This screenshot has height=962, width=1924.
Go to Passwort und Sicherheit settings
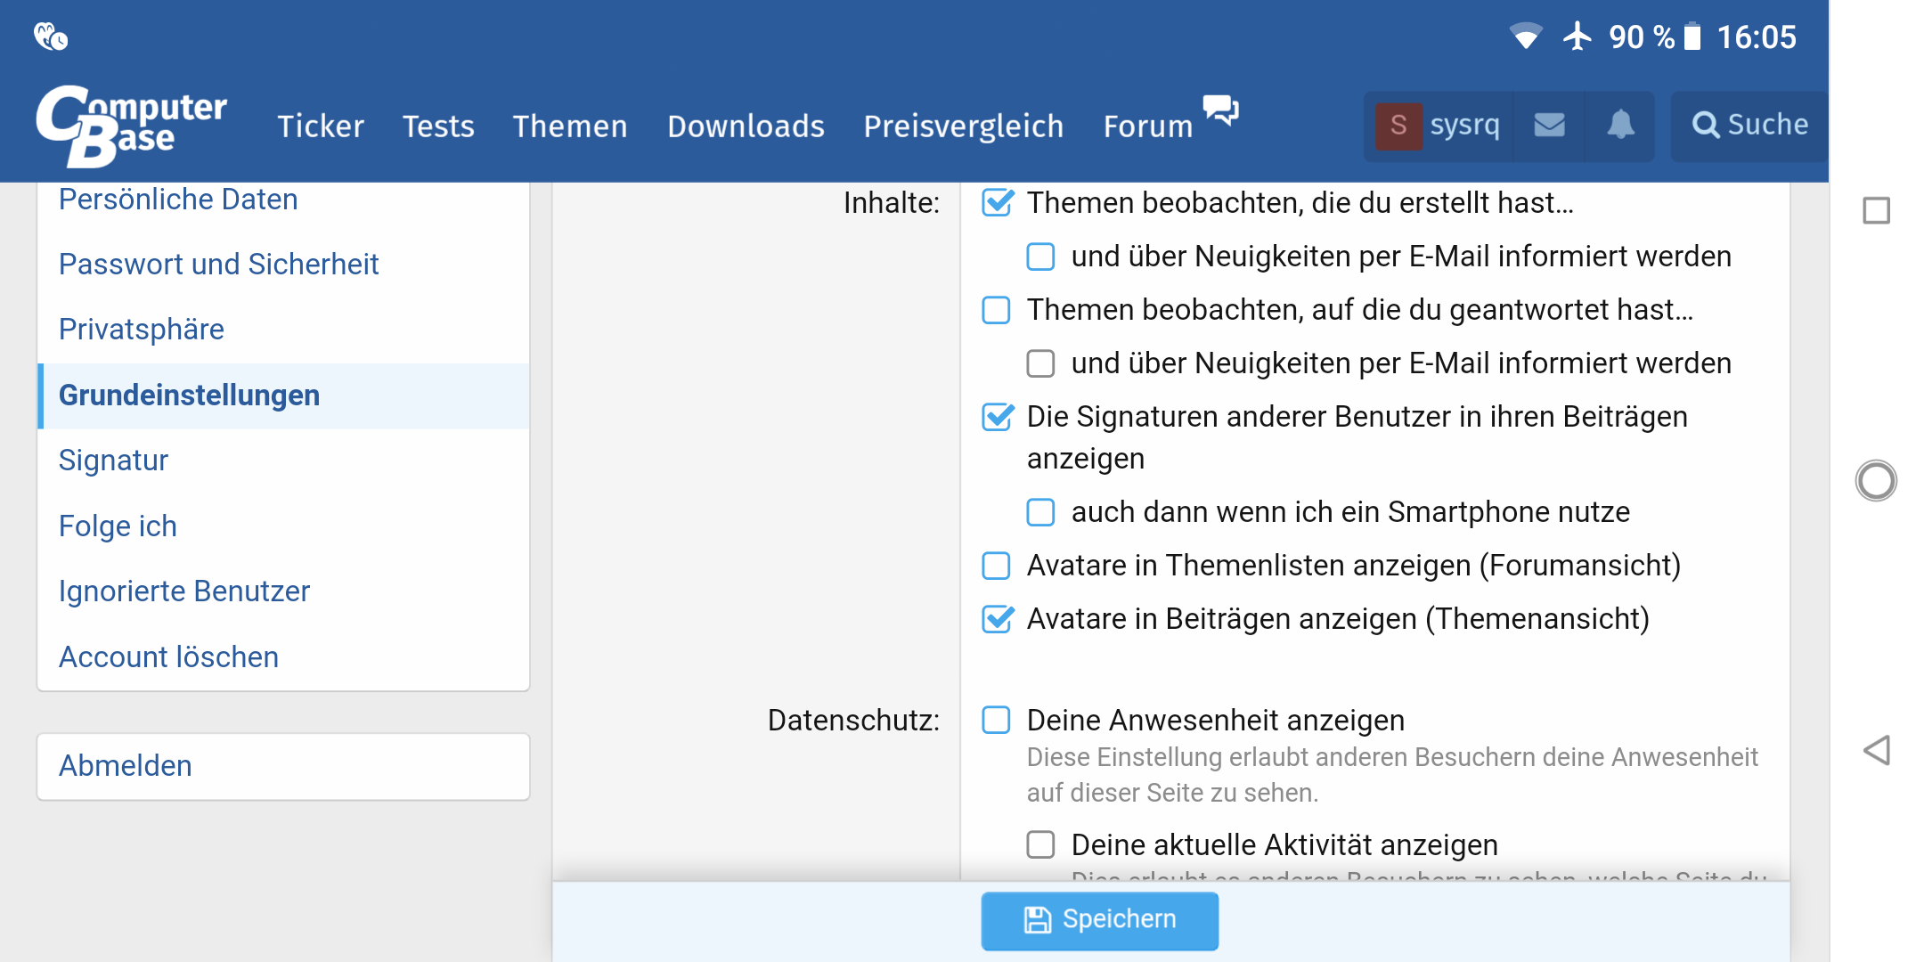pyautogui.click(x=218, y=265)
